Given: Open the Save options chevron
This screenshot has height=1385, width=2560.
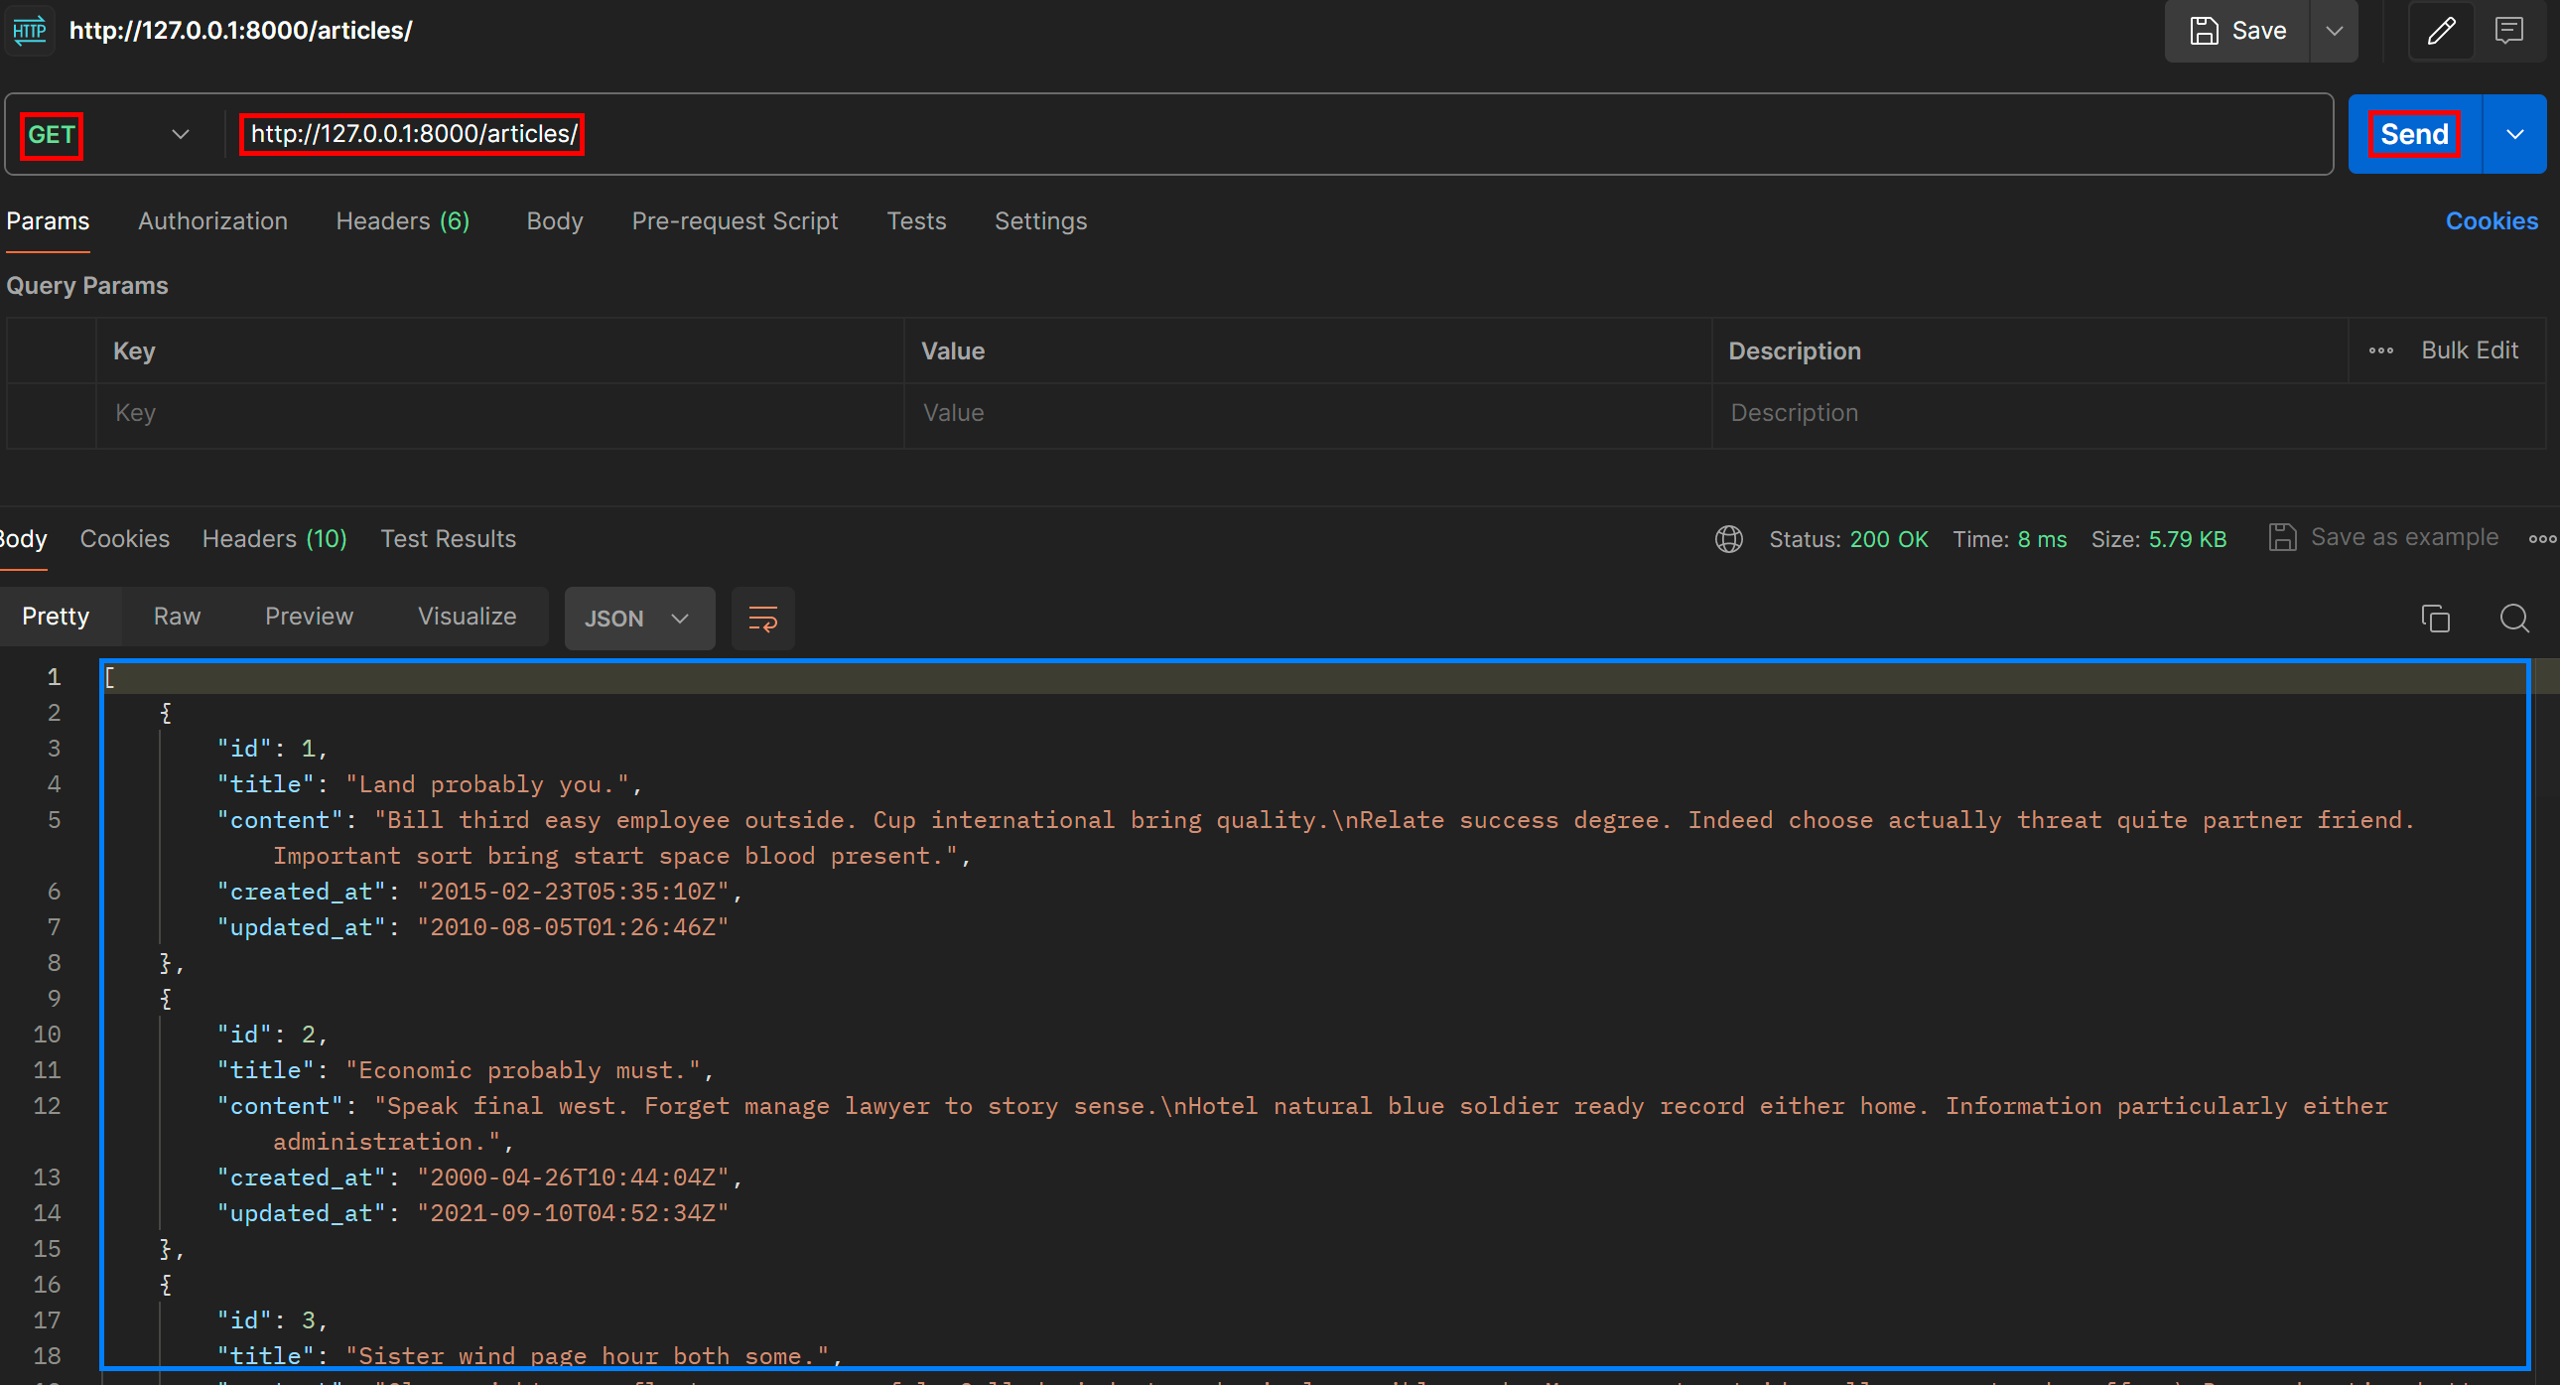Looking at the screenshot, I should coord(2334,31).
